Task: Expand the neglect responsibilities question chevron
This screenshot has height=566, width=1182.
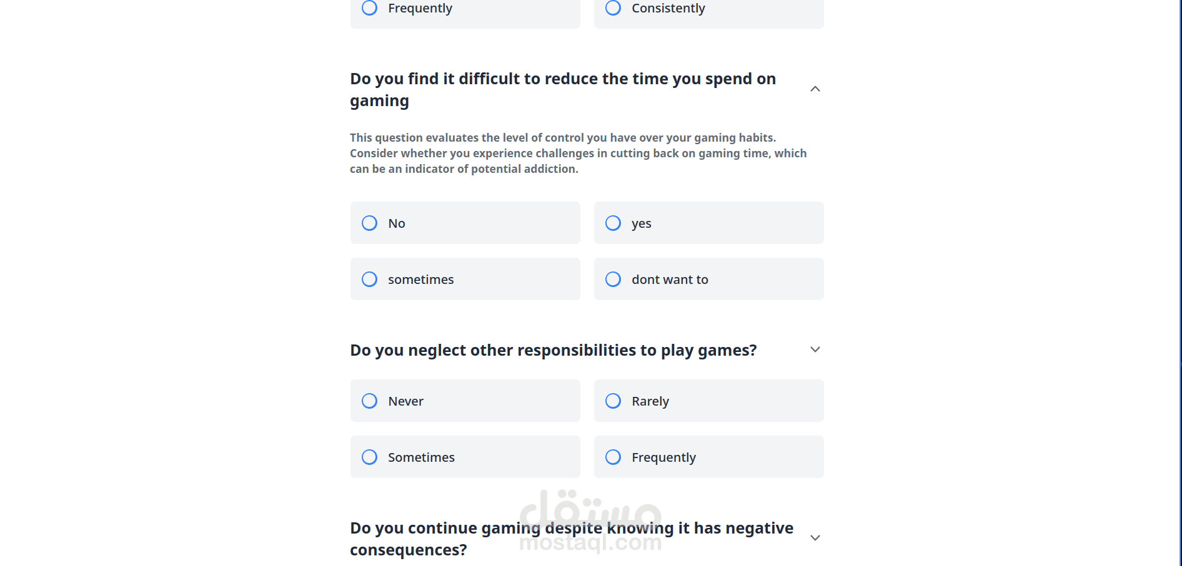Action: click(815, 349)
